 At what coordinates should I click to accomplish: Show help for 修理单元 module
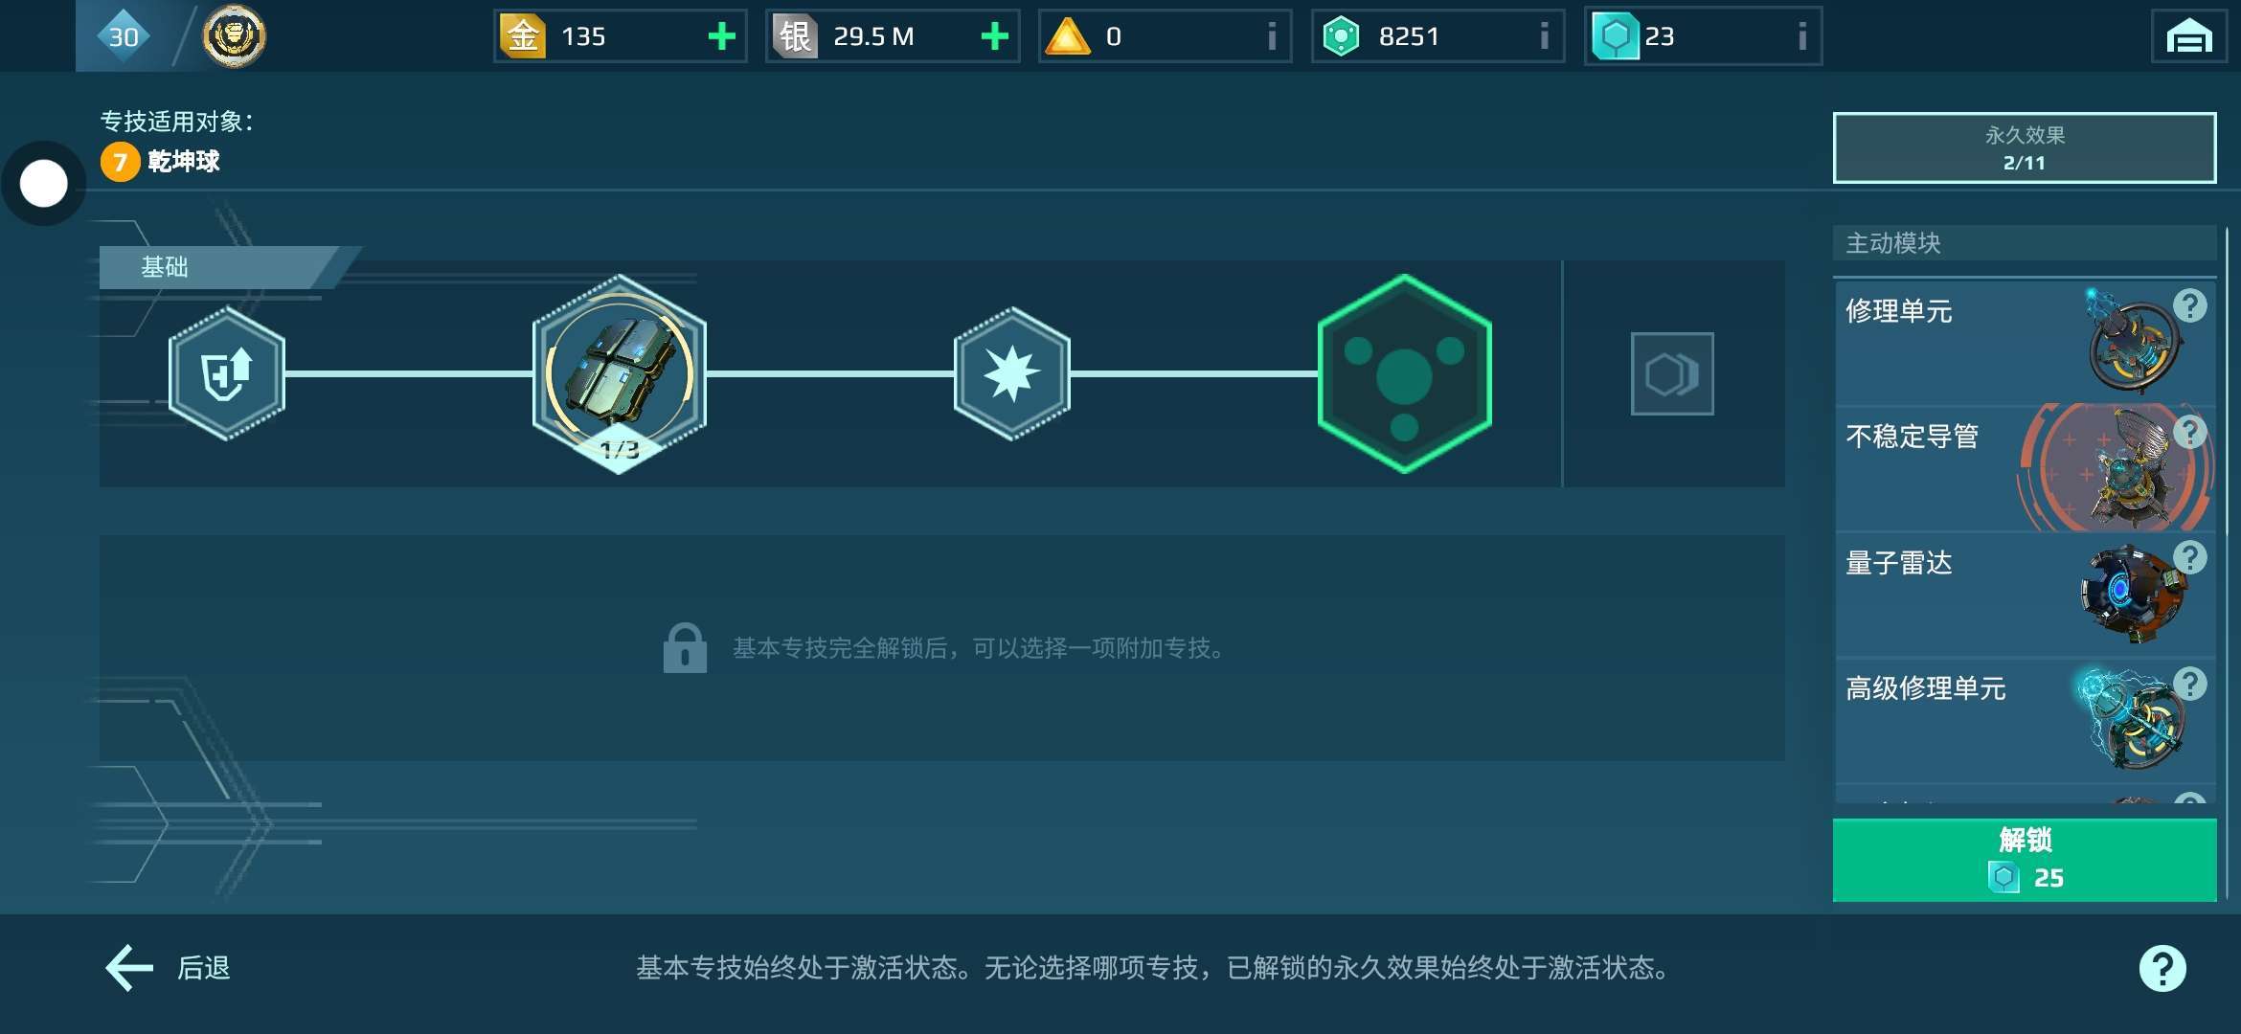click(2190, 306)
